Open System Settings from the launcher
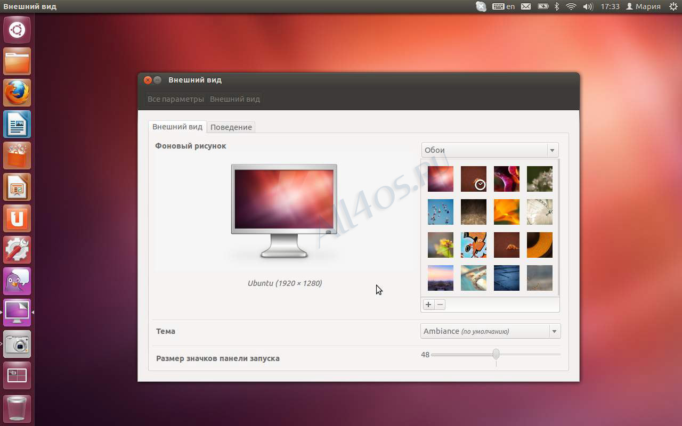Screen dimensions: 682x426 (17, 250)
